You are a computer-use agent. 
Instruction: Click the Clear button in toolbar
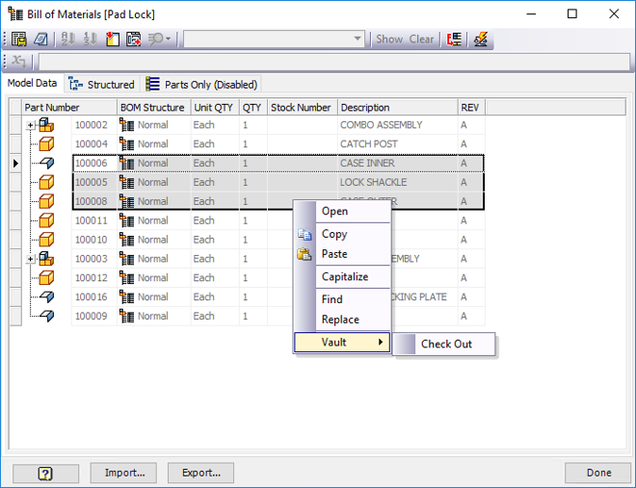pos(421,39)
